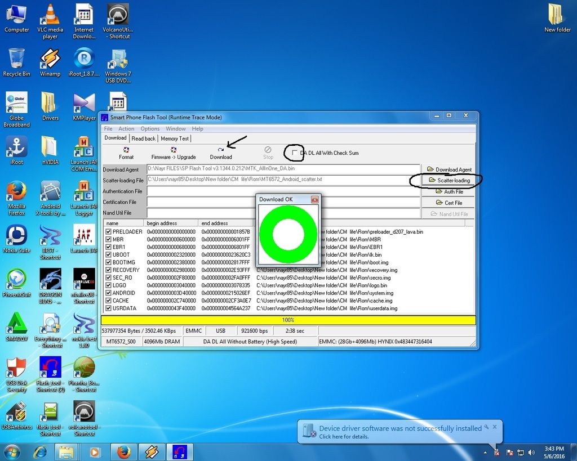The image size is (577, 461).
Task: Click the yellow 100% progress bar
Action: [x=288, y=320]
